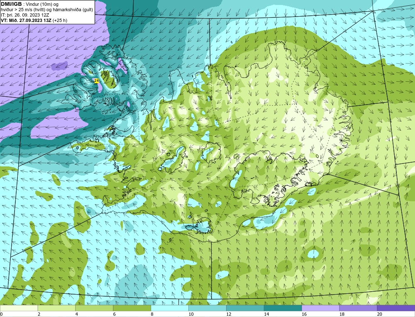Pick the palest 0–2 legend swatch
This screenshot has height=317, width=415.
(x=19, y=308)
